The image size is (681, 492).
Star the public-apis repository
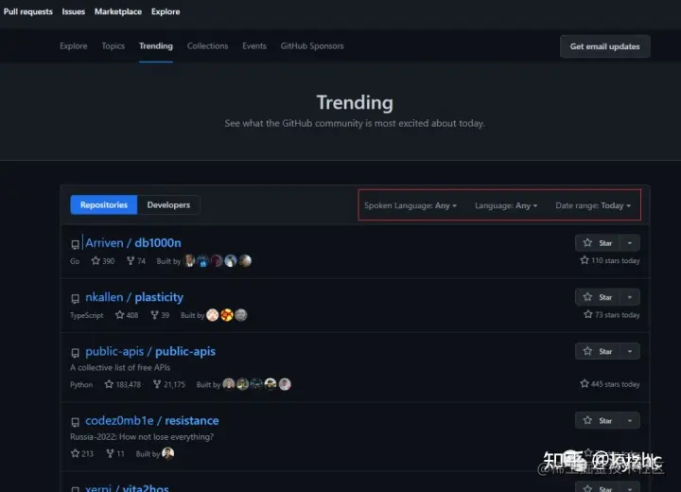598,351
